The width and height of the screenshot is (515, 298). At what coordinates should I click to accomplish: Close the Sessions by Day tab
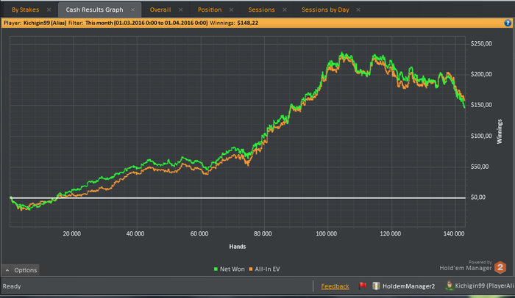coord(358,10)
